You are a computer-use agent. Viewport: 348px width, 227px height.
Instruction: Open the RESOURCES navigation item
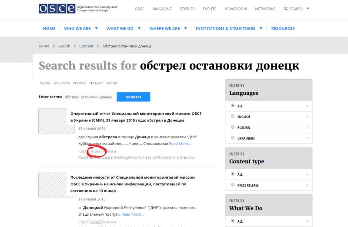point(283,28)
